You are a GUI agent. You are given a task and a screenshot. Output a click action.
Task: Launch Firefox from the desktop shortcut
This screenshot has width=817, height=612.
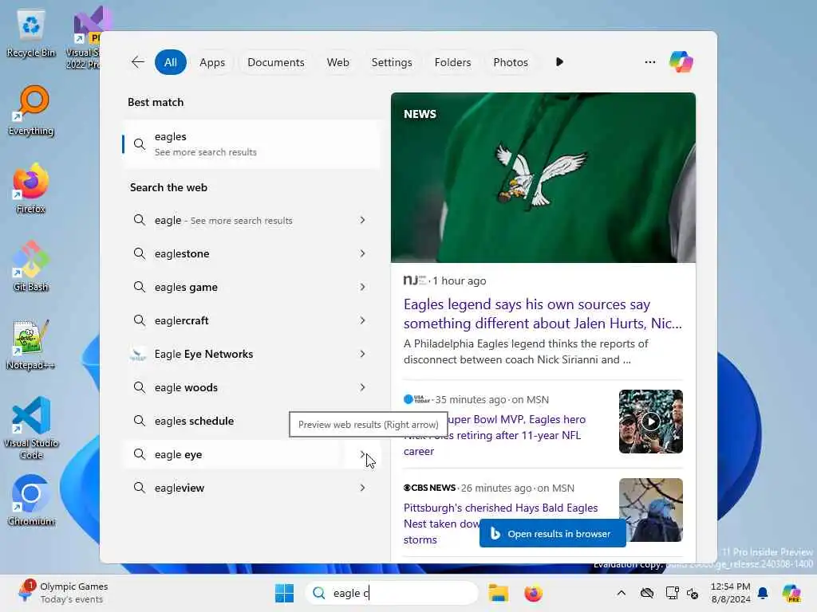pyautogui.click(x=31, y=189)
